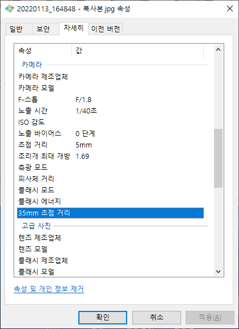Viewport: 239px width, 329px height.
Task: Click the F/1.8 value
Action: click(x=83, y=99)
